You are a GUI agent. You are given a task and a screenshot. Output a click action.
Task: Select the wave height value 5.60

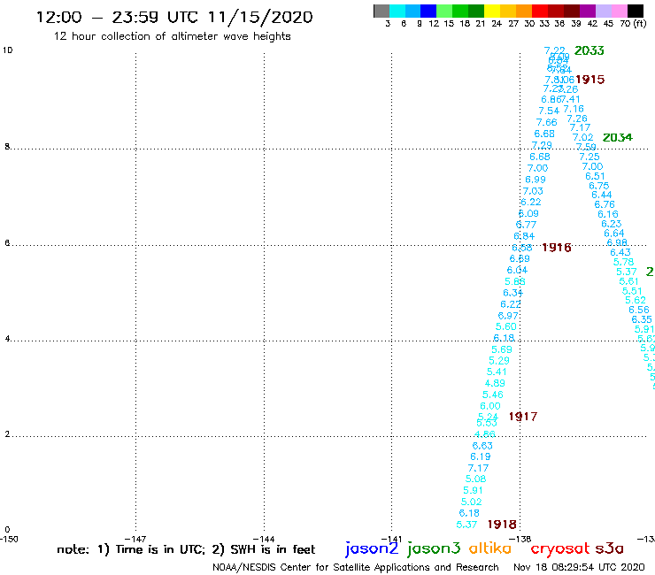coord(506,327)
